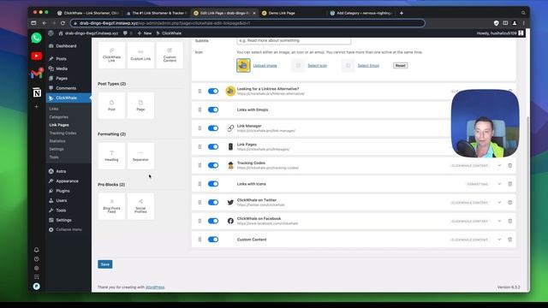The width and height of the screenshot is (548, 308).
Task: Open ClickWhale Statistics submenu
Action: tap(57, 141)
